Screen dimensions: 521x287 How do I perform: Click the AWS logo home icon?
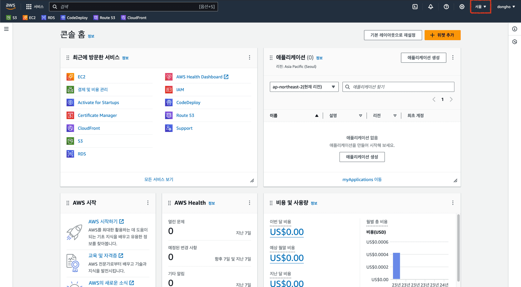coord(10,6)
